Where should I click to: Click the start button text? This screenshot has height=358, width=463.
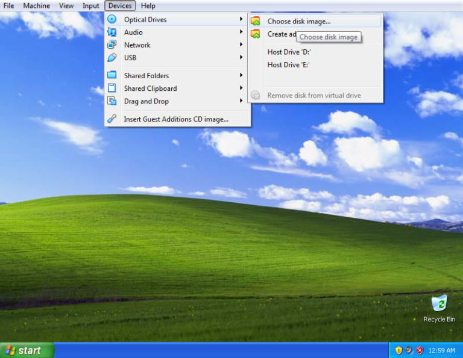point(30,350)
